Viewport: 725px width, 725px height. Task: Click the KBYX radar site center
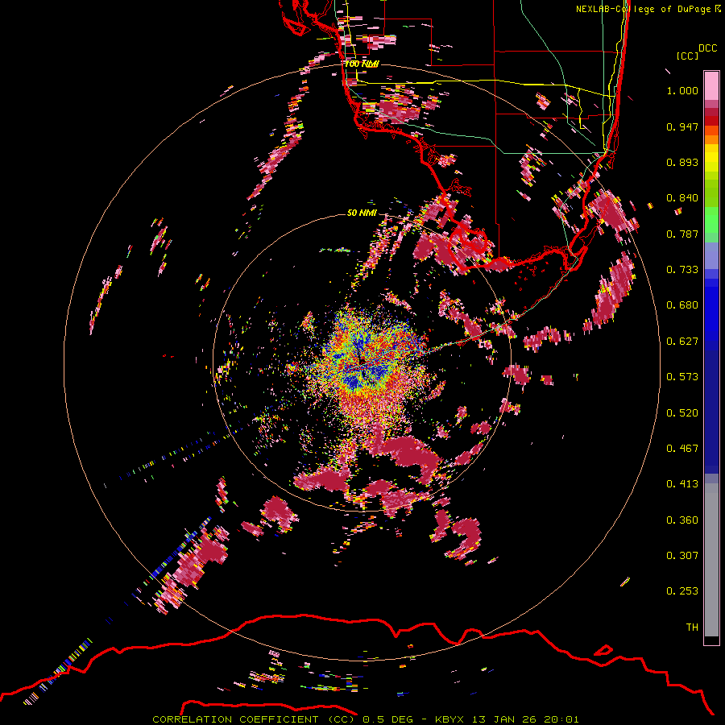[362, 361]
